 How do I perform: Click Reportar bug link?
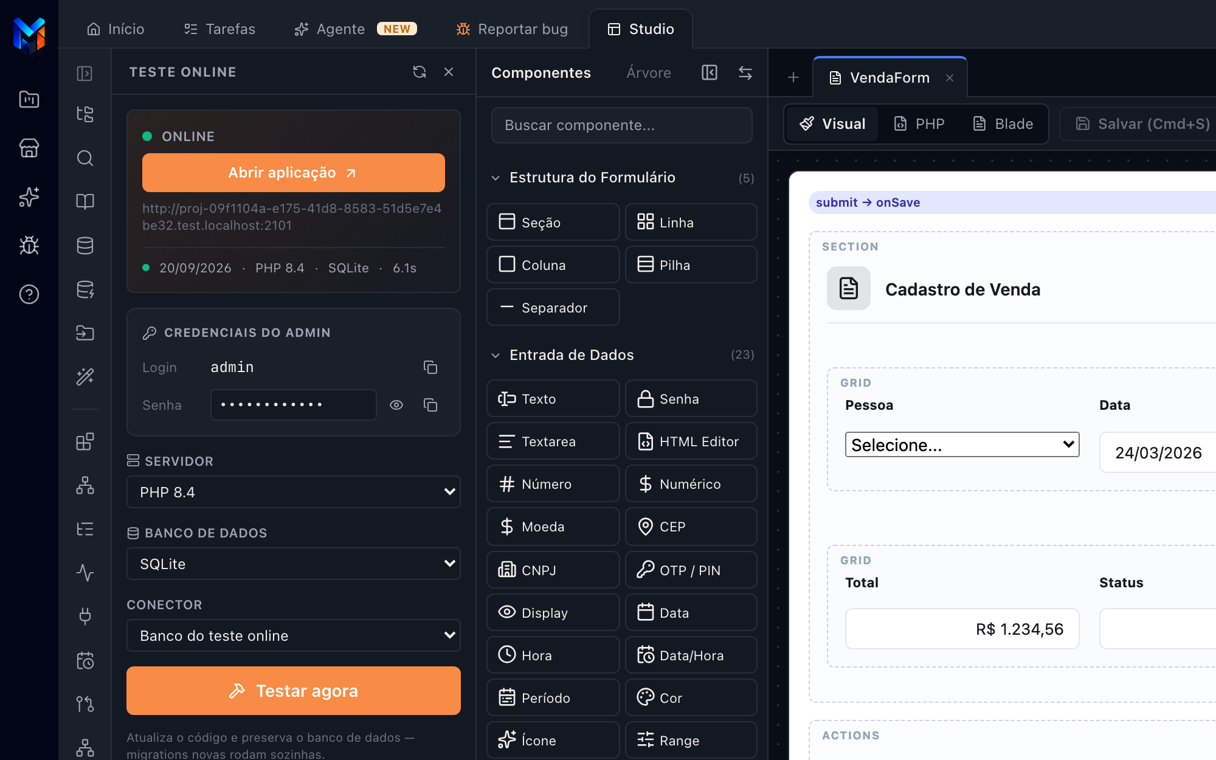[x=512, y=29]
